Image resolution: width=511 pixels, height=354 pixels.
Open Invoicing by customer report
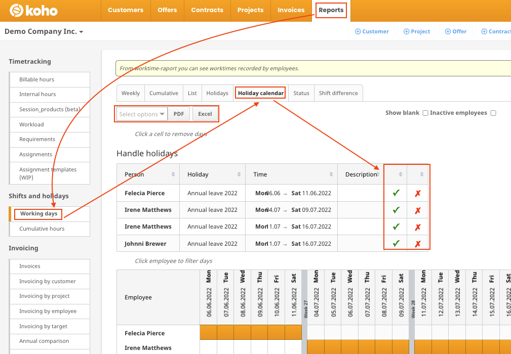coord(50,281)
